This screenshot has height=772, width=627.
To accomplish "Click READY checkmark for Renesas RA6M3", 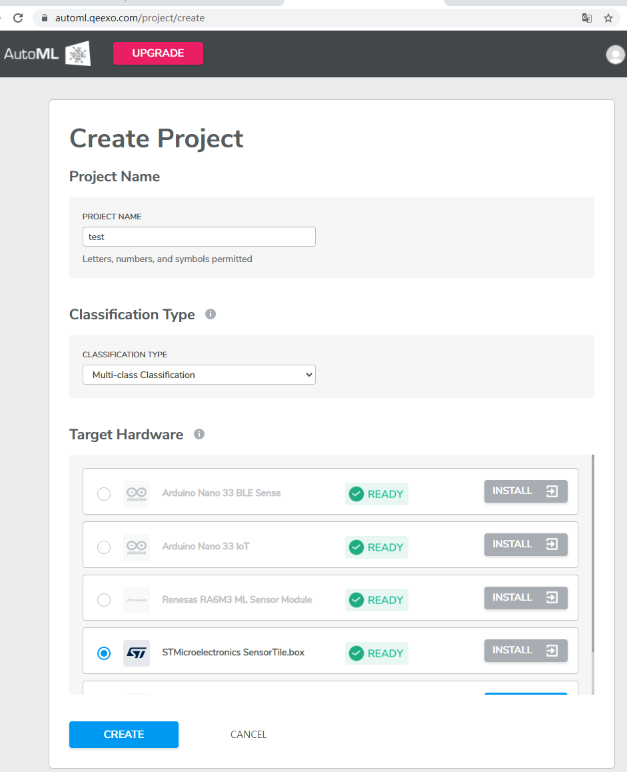I will click(356, 600).
